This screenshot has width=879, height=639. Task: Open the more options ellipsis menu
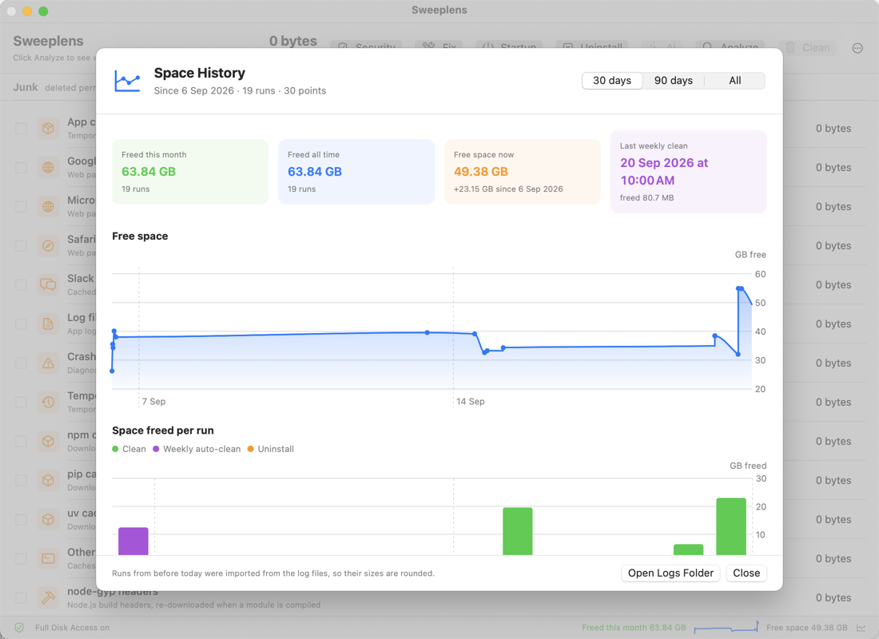tap(857, 48)
